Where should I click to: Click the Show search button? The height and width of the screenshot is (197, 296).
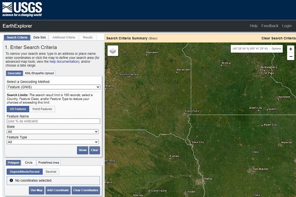pyautogui.click(x=83, y=150)
